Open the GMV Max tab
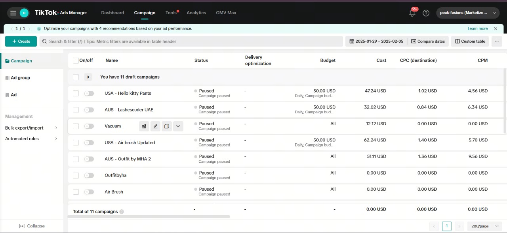Viewport: 507px width, 233px height. pyautogui.click(x=226, y=13)
